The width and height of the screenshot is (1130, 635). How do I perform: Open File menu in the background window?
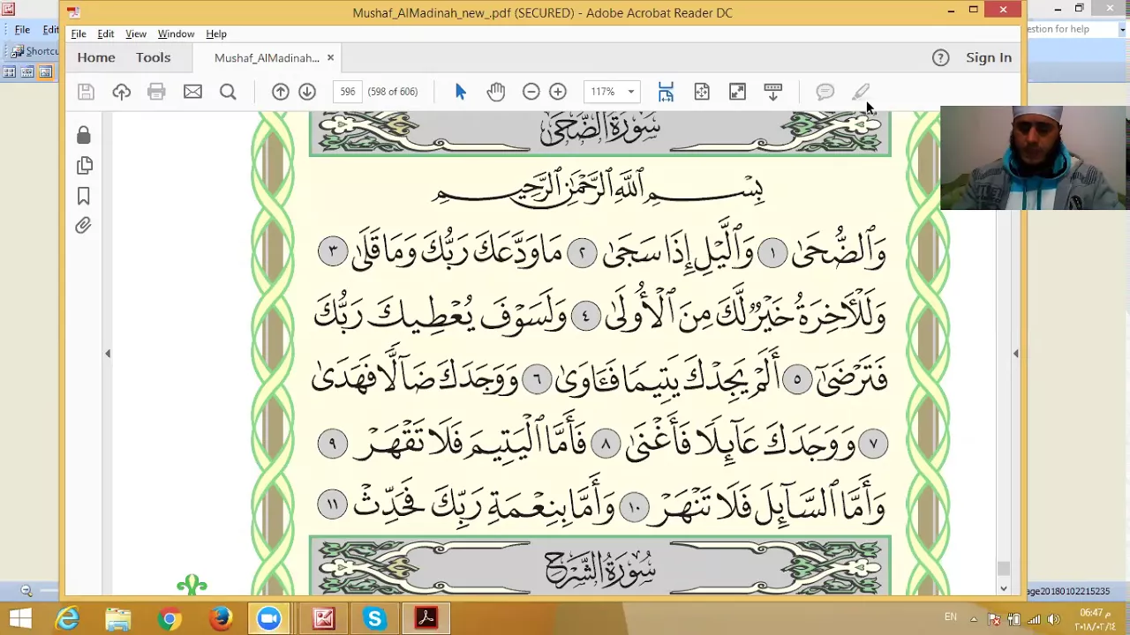pos(22,29)
